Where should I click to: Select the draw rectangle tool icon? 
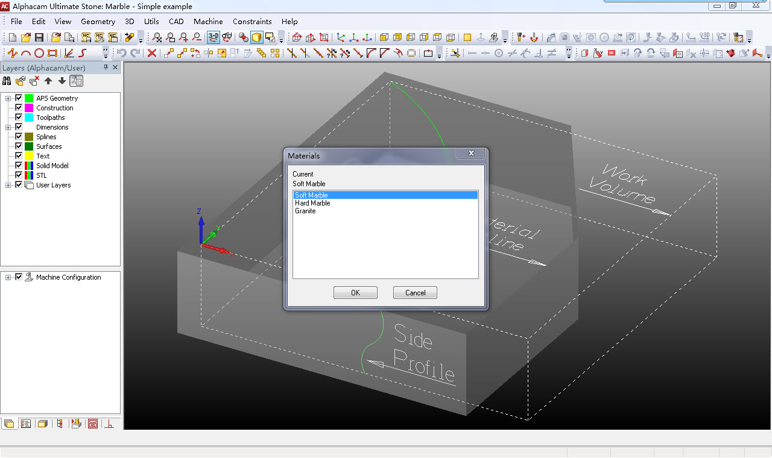52,53
